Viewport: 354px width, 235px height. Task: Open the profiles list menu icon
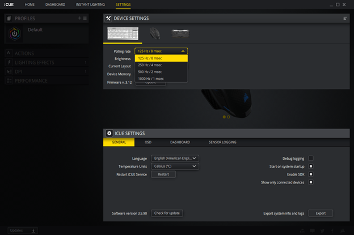point(85,18)
